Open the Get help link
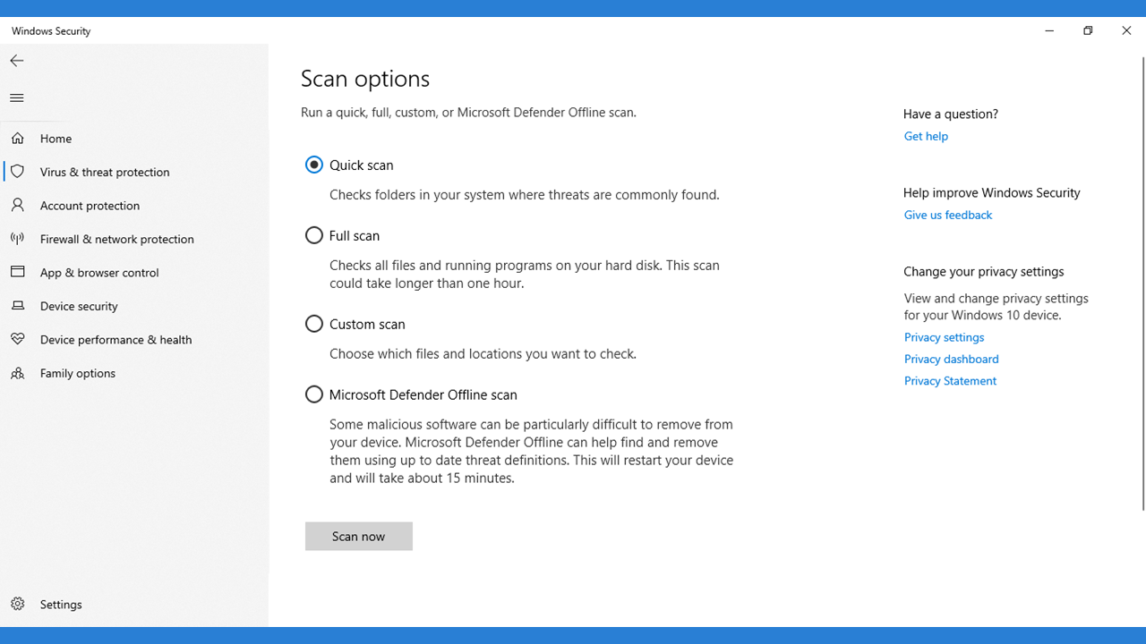Viewport: 1146px width, 644px height. (926, 136)
